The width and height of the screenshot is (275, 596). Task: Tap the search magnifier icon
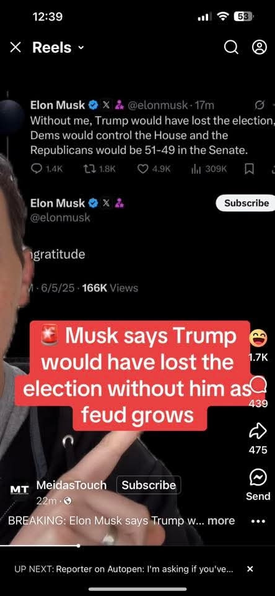231,48
